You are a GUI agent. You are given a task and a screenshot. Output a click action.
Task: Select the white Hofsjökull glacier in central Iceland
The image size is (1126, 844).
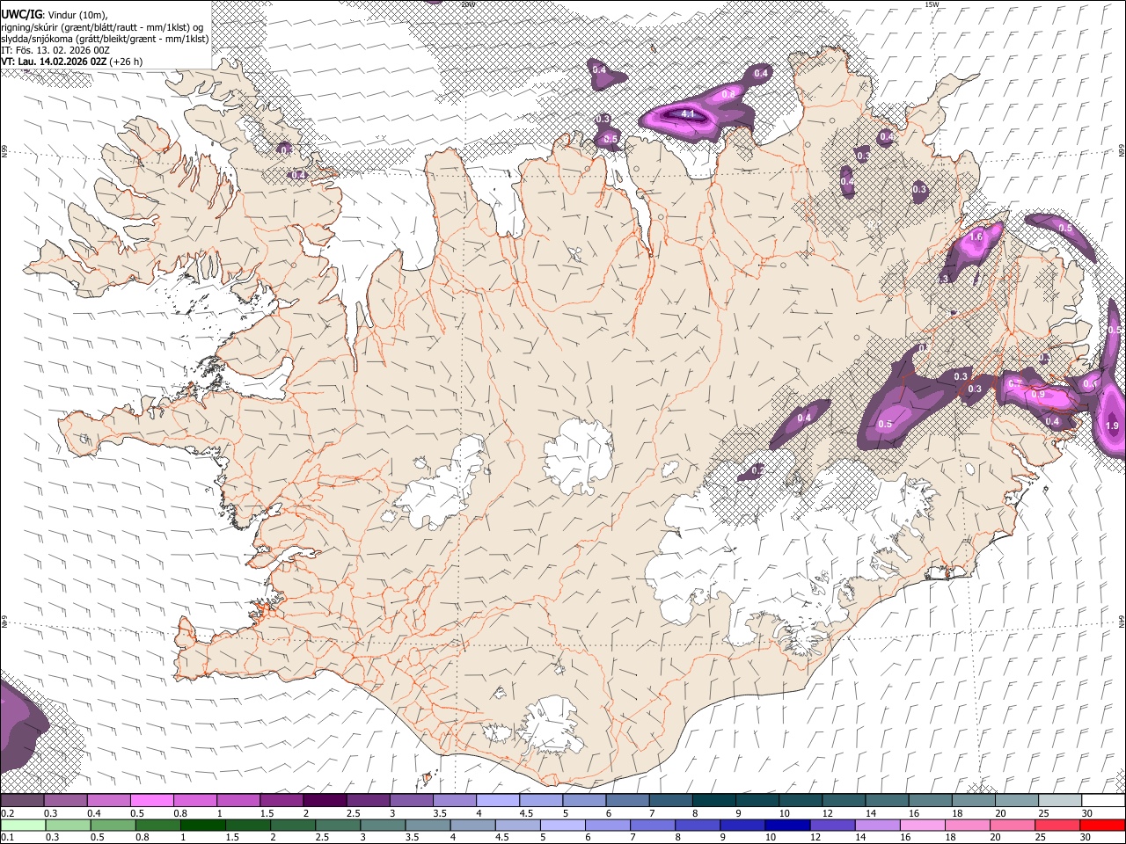click(579, 456)
